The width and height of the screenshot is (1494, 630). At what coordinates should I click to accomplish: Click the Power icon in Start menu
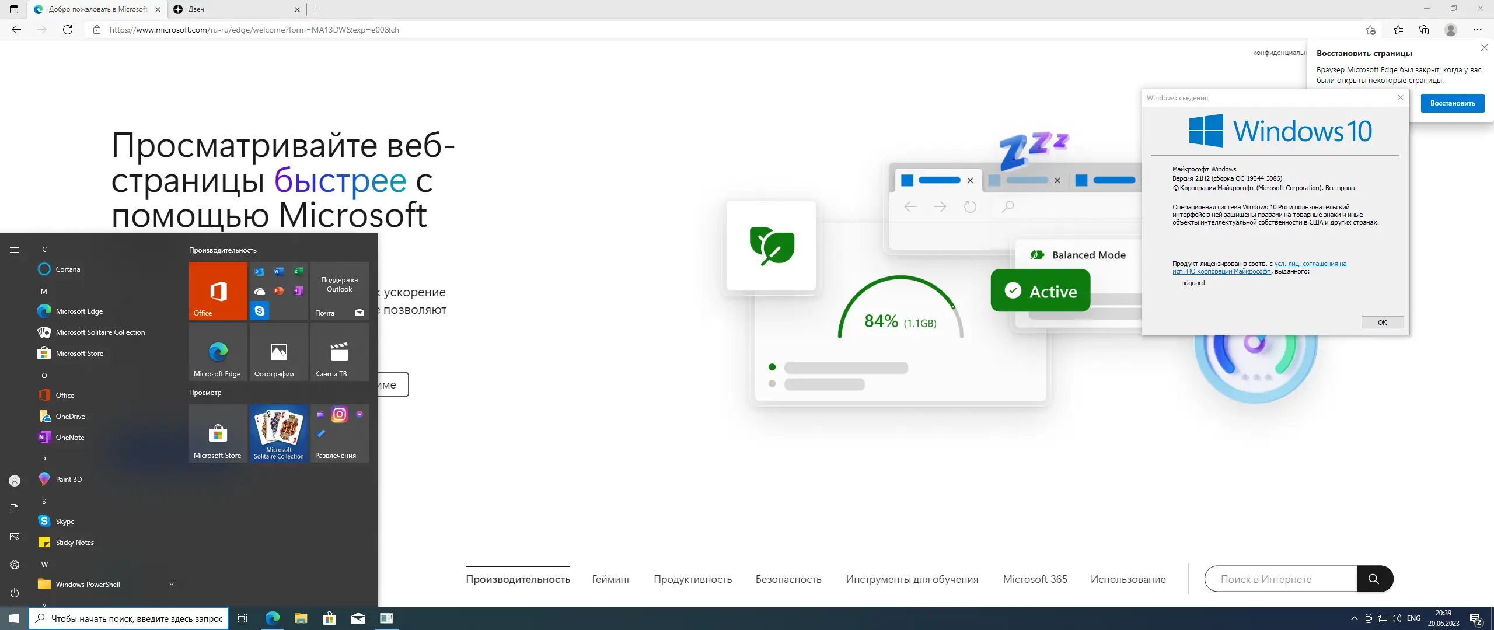pyautogui.click(x=15, y=593)
